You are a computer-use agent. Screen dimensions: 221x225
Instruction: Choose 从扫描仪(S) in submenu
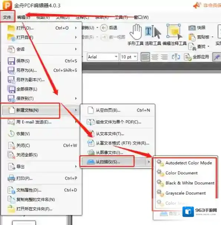click(x=116, y=162)
